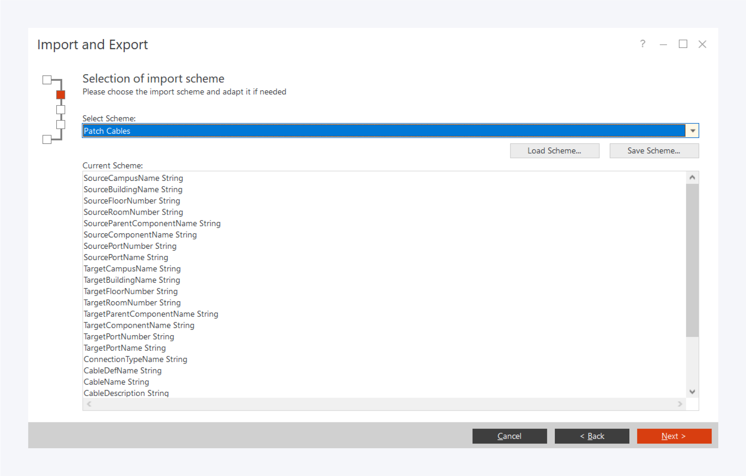Image resolution: width=746 pixels, height=476 pixels.
Task: Click the last wizard step box
Action: 47,139
